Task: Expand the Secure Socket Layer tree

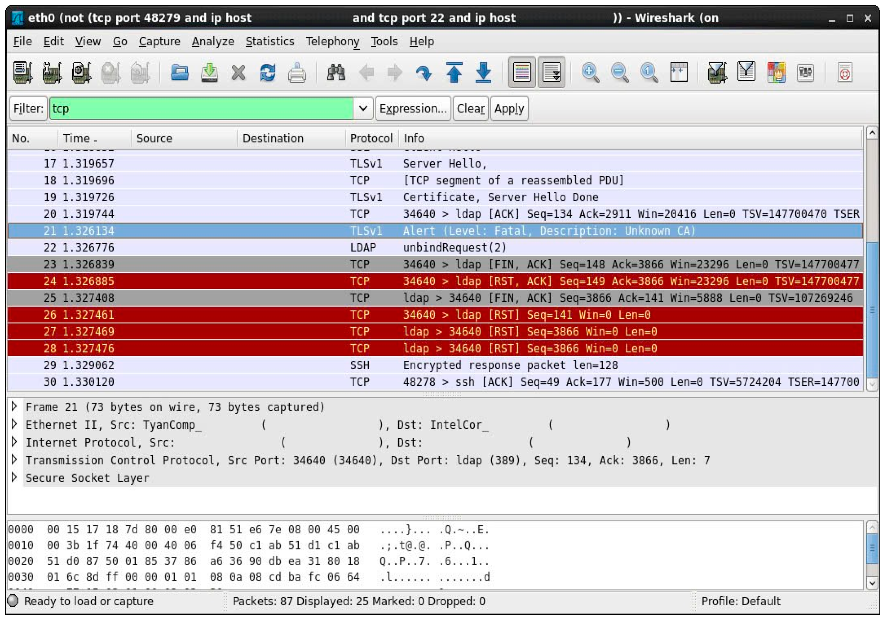Action: (14, 478)
